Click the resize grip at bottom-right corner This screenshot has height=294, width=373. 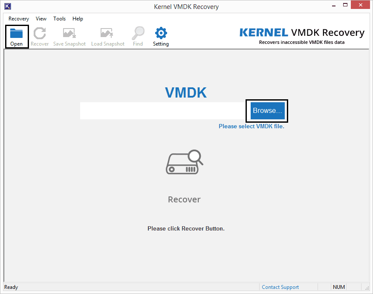click(367, 288)
